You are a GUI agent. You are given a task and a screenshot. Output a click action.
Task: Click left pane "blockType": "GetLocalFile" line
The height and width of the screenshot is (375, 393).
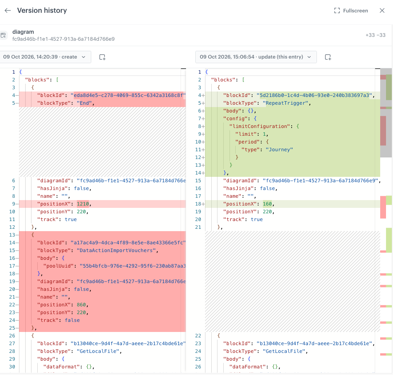click(x=80, y=351)
